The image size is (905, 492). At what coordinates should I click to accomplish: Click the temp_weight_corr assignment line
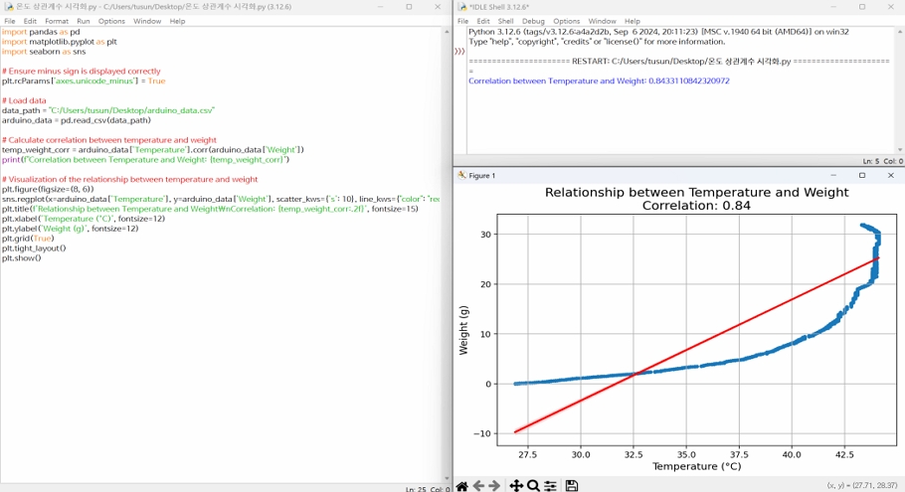pos(153,149)
